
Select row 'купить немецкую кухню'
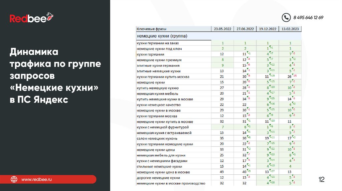click(x=219, y=88)
